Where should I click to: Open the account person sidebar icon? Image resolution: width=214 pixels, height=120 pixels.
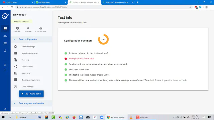pyautogui.click(x=5, y=51)
